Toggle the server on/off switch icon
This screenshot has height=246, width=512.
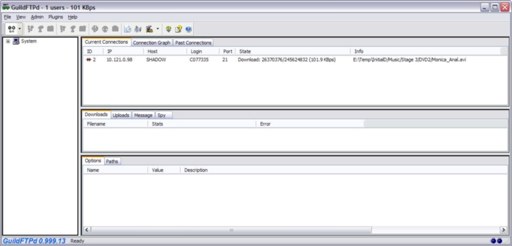click(x=12, y=29)
